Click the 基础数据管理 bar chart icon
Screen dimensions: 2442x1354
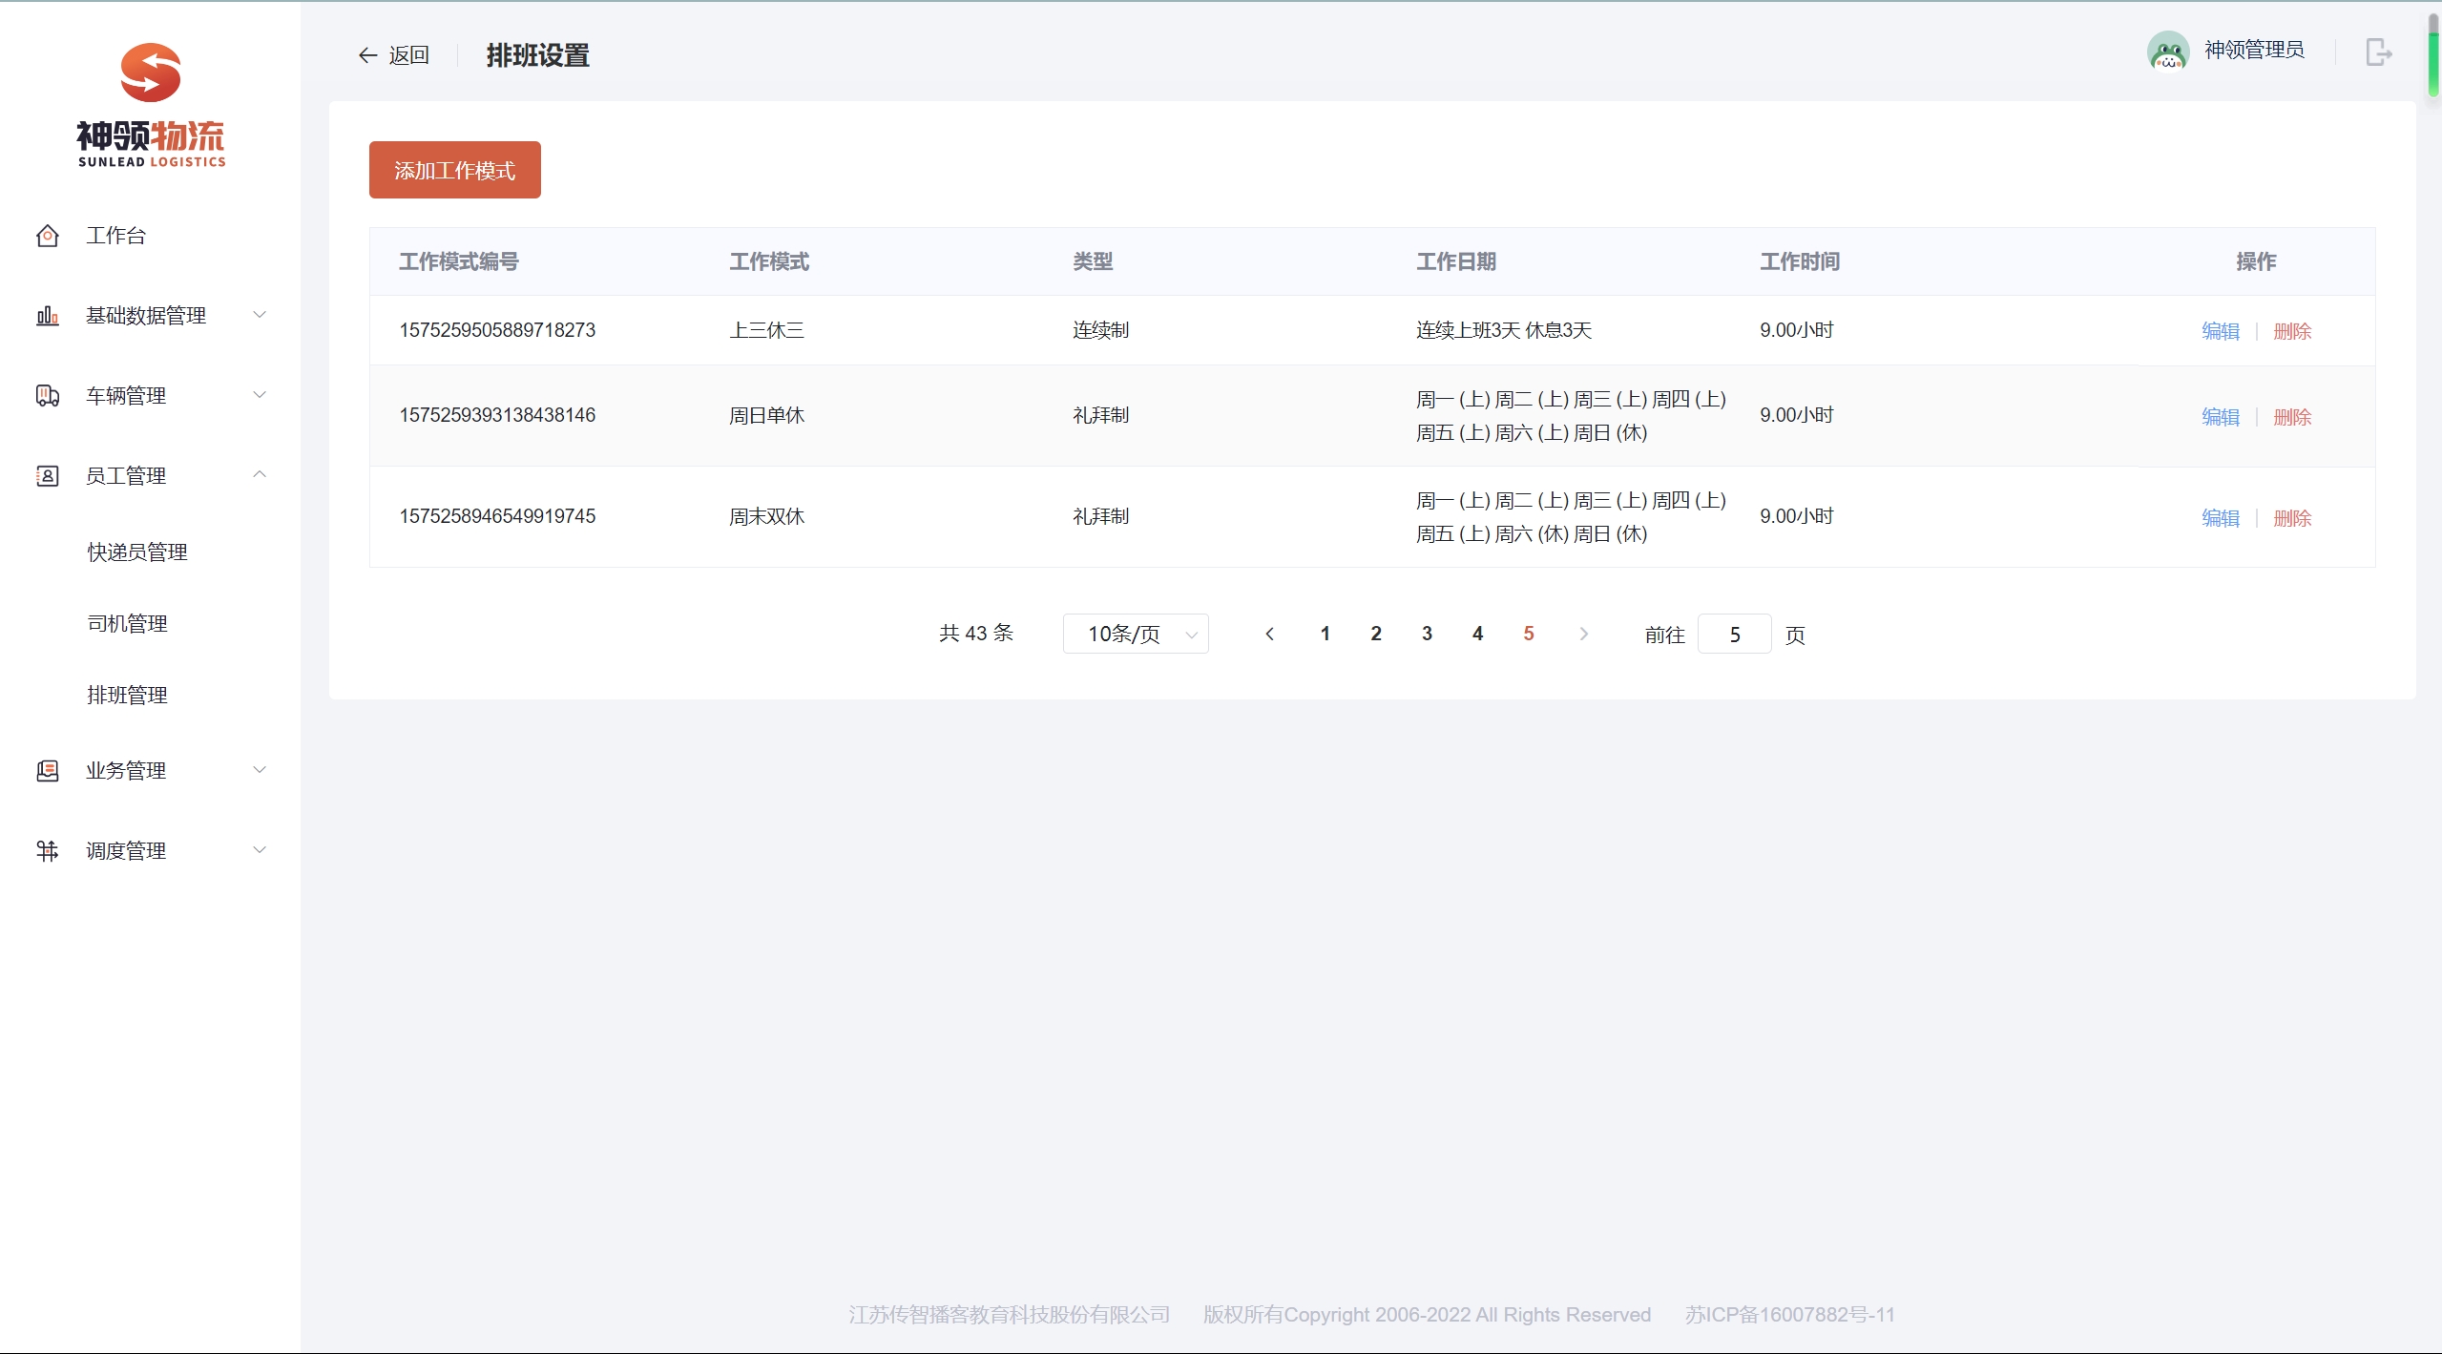coord(48,316)
